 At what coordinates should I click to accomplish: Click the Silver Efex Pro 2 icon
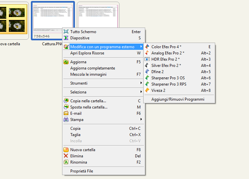147,66
